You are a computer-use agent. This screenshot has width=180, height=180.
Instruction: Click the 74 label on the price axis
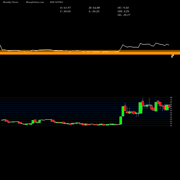[x=171, y=100]
